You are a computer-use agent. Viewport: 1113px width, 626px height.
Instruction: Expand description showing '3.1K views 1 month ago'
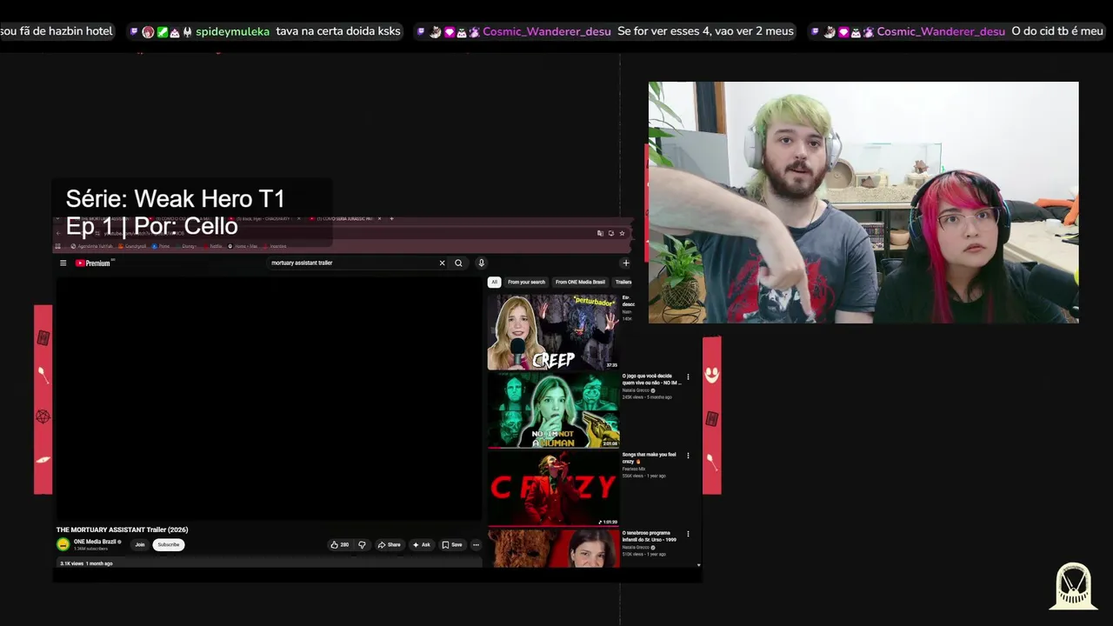[269, 563]
